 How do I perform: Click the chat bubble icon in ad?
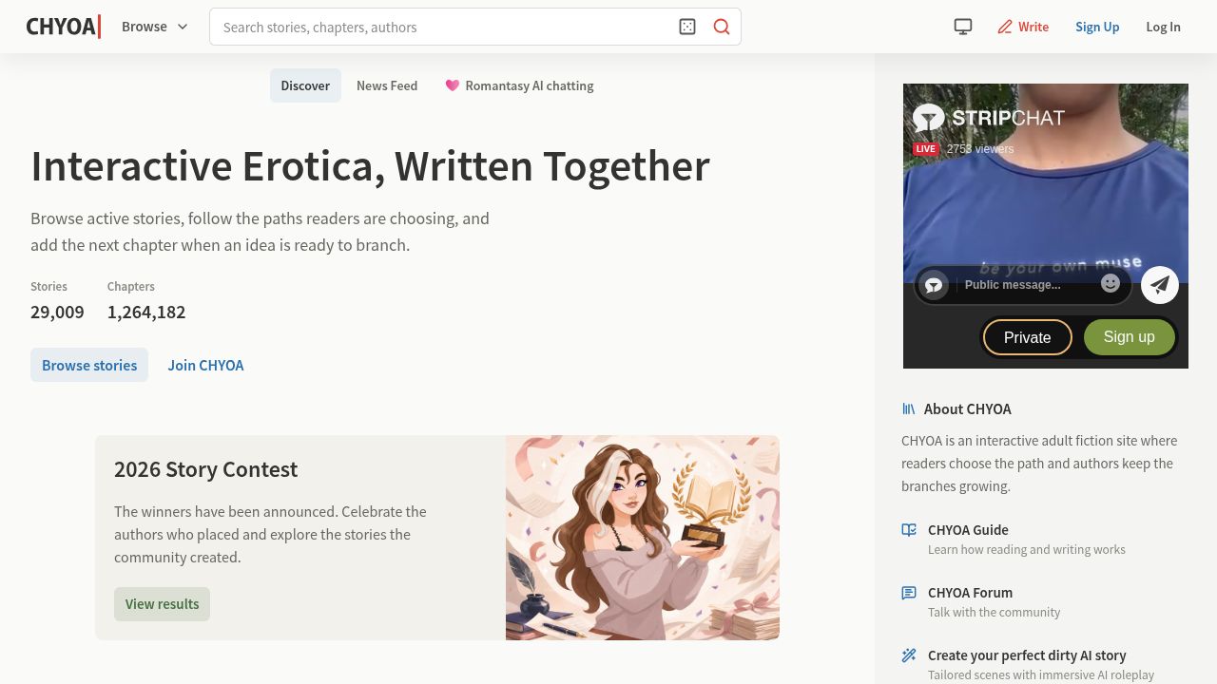pos(934,285)
